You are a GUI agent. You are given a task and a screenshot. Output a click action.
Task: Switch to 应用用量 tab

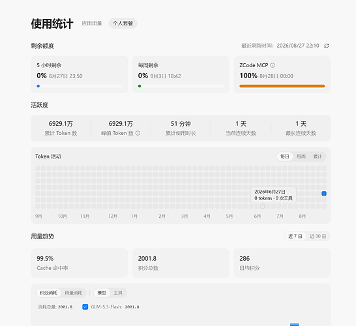point(92,23)
